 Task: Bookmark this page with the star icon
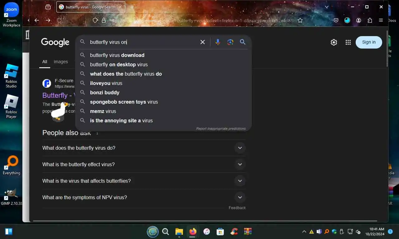tap(300, 20)
